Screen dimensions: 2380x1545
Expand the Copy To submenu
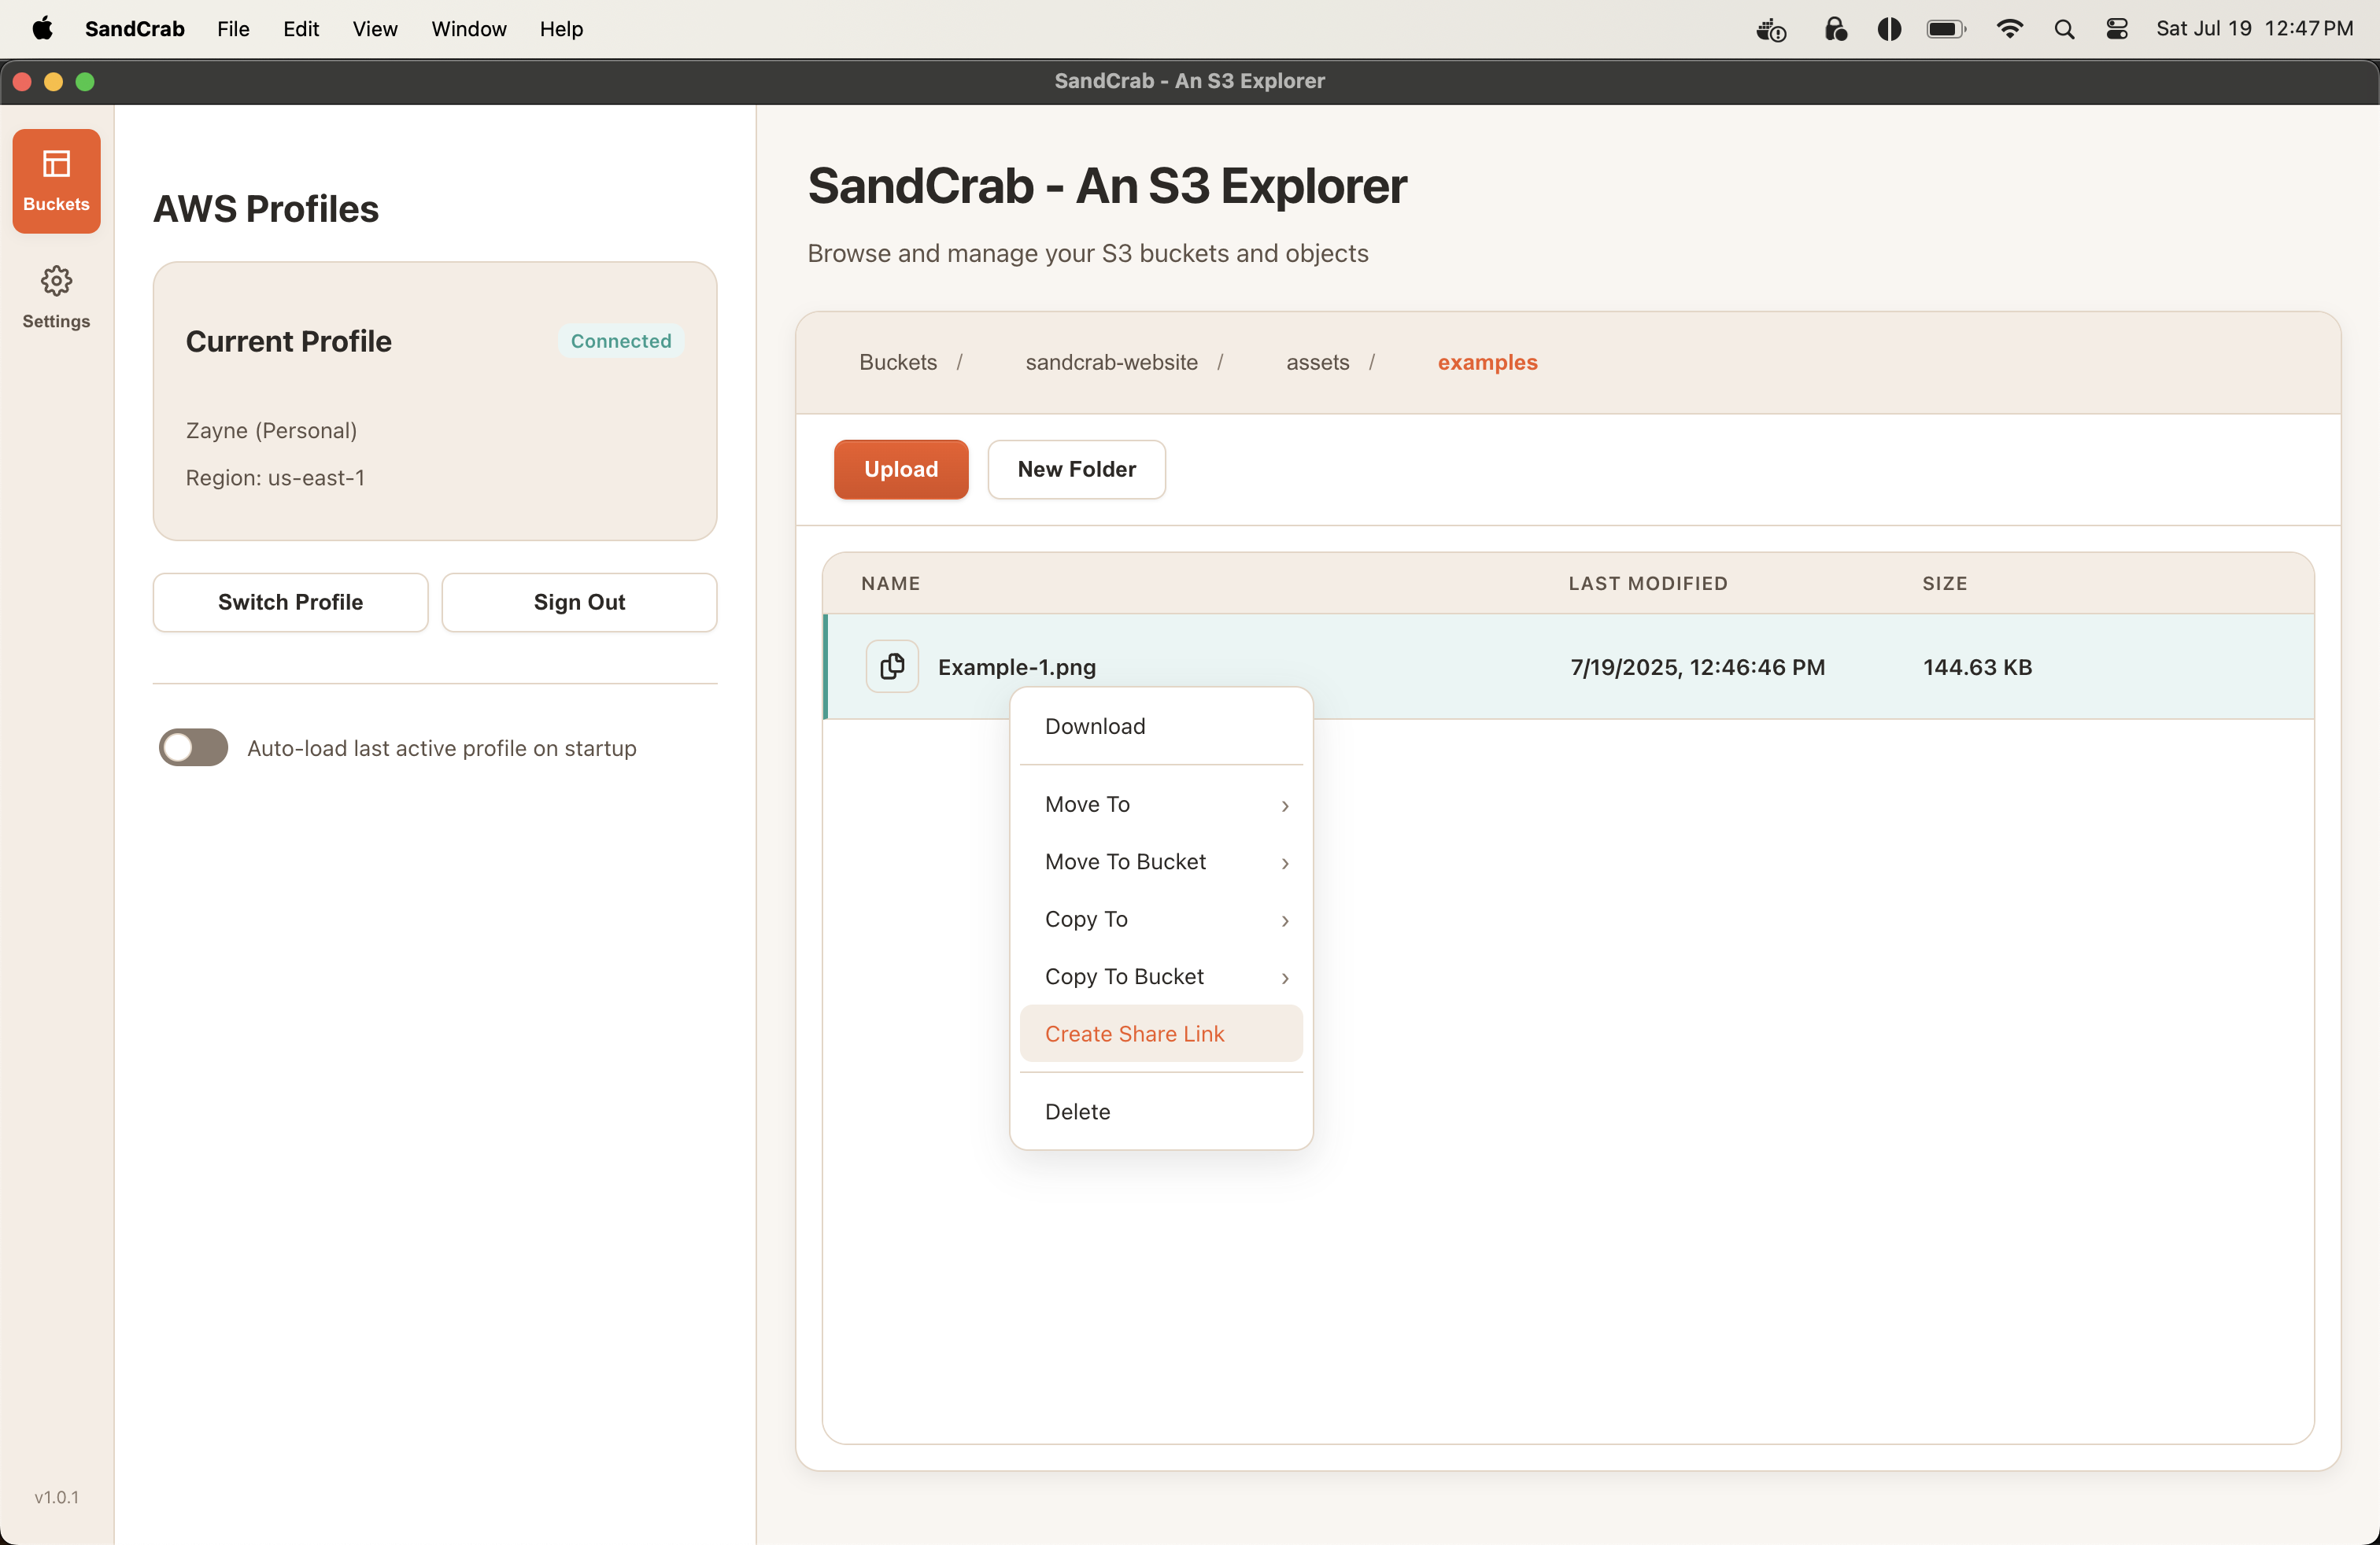pyautogui.click(x=1161, y=920)
